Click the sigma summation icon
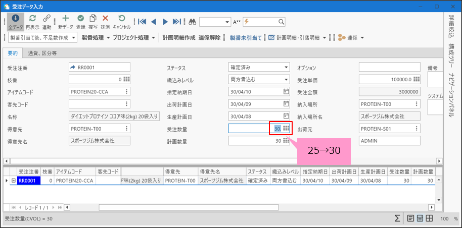 397,218
